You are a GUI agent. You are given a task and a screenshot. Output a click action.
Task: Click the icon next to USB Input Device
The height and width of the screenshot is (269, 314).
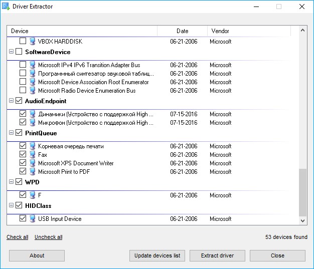(32, 218)
